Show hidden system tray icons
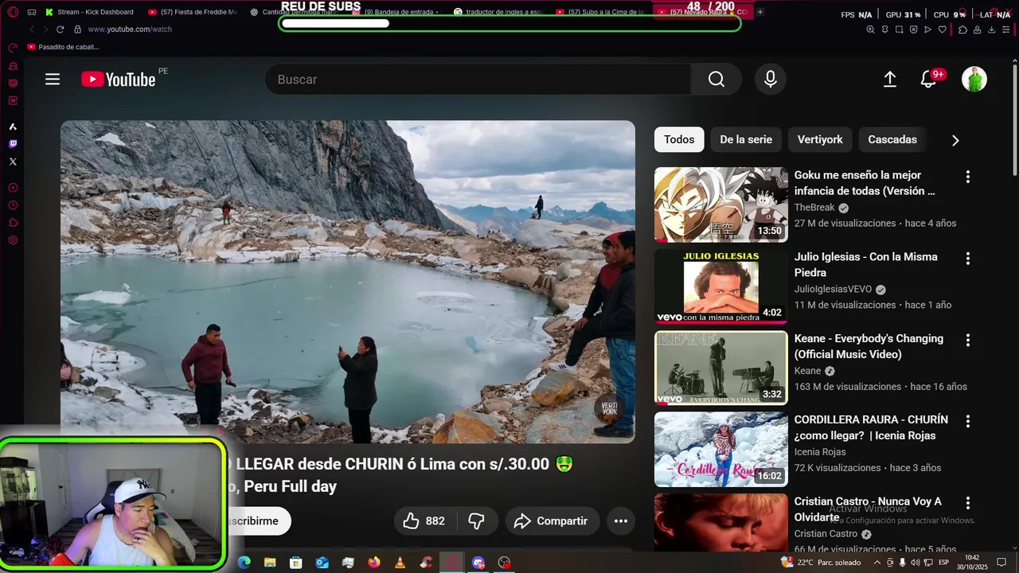This screenshot has width=1019, height=573. click(x=877, y=563)
